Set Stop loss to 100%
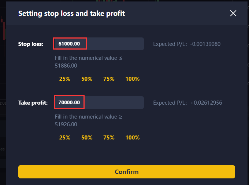Screen dimensions: 249x185 (132, 79)
